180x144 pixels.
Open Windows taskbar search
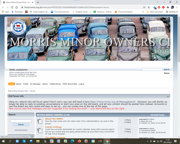(x=10, y=141)
